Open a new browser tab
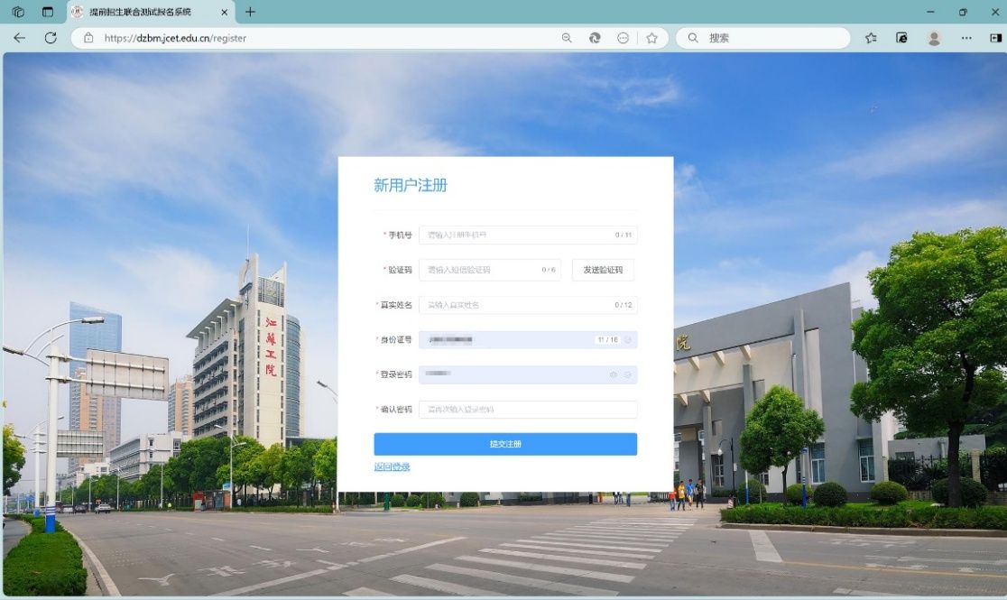1007x600 pixels. 250,12
